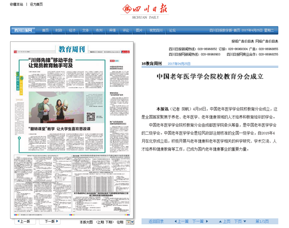Open the 市州 section
The width and height of the screenshot is (289, 228).
tap(99, 30)
